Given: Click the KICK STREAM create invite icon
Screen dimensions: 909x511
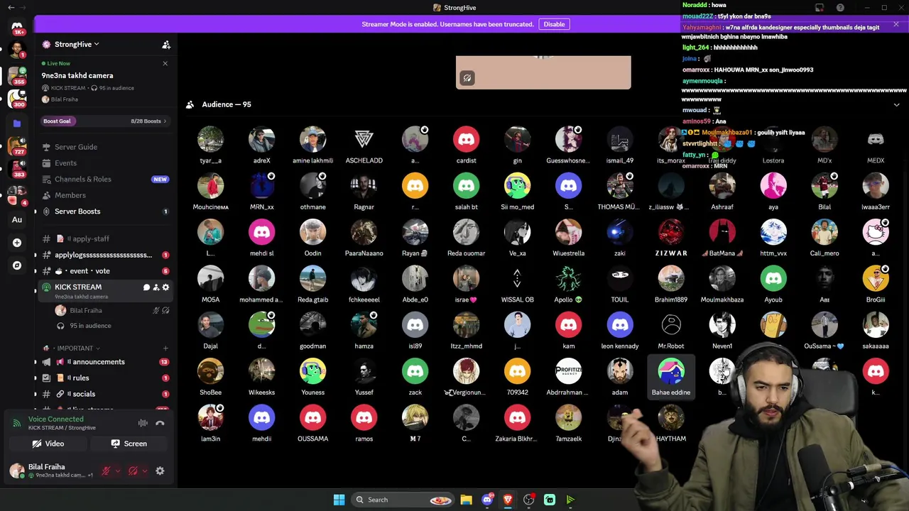Looking at the screenshot, I should click(x=156, y=287).
